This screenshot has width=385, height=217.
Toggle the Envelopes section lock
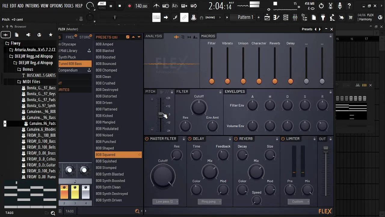coord(331,92)
